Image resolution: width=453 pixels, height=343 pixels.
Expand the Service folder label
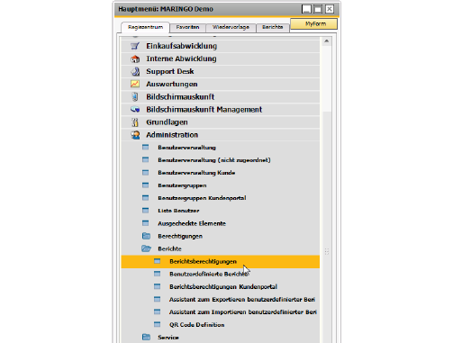pos(168,338)
